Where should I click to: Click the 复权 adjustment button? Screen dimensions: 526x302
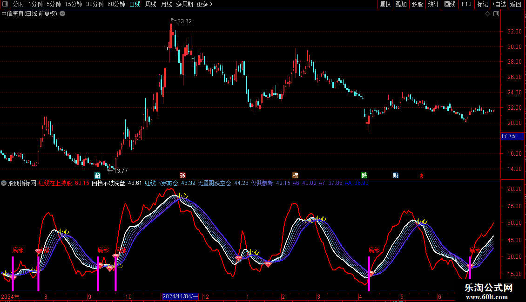click(385, 4)
